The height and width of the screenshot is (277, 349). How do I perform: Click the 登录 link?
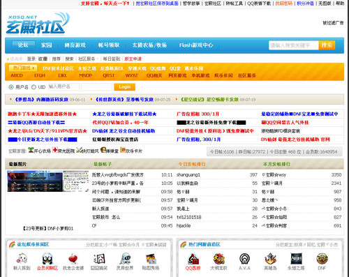tap(31, 59)
